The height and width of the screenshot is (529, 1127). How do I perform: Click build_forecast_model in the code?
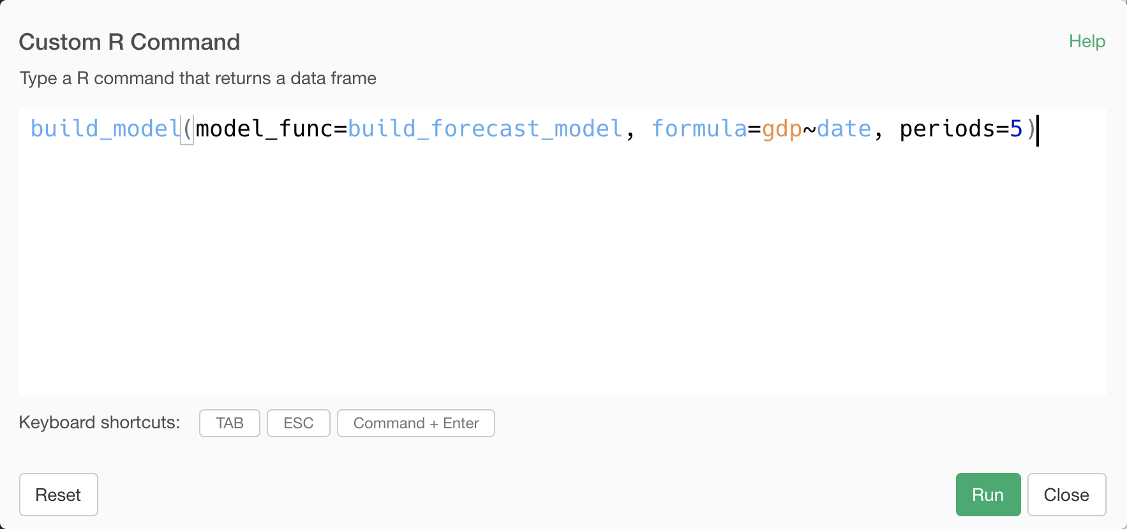click(x=485, y=129)
